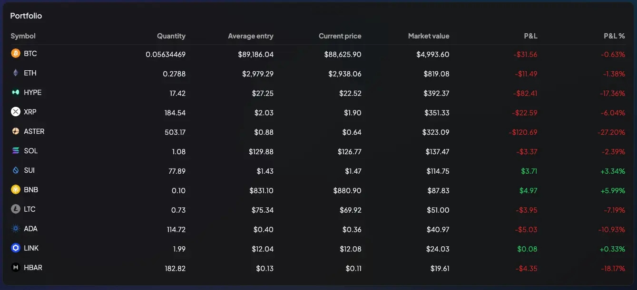Viewport: 637px width, 290px height.
Task: Click the Chainlink (LINK) coin icon
Action: tap(15, 248)
